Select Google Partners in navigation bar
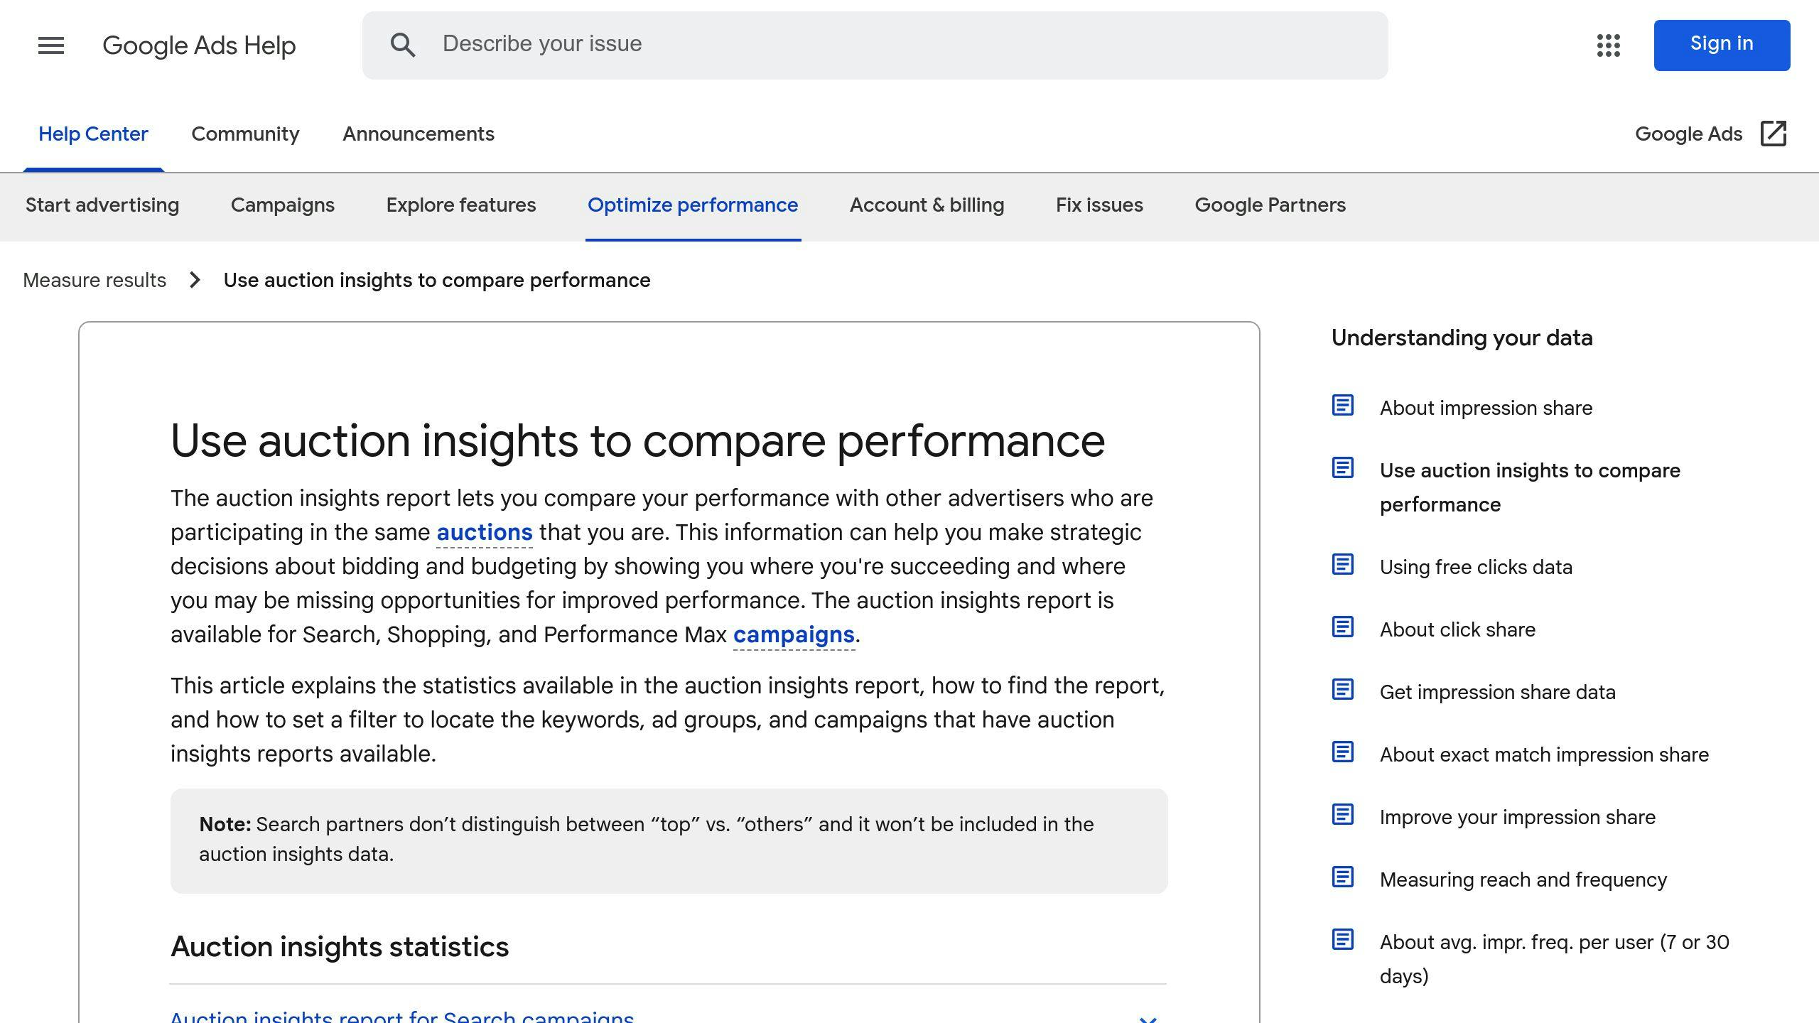This screenshot has width=1819, height=1023. [x=1270, y=205]
